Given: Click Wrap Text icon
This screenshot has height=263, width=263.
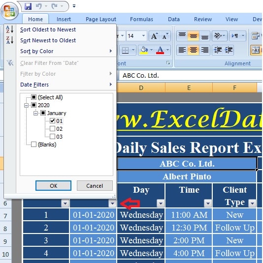Looking at the screenshot, I should click(256, 36).
